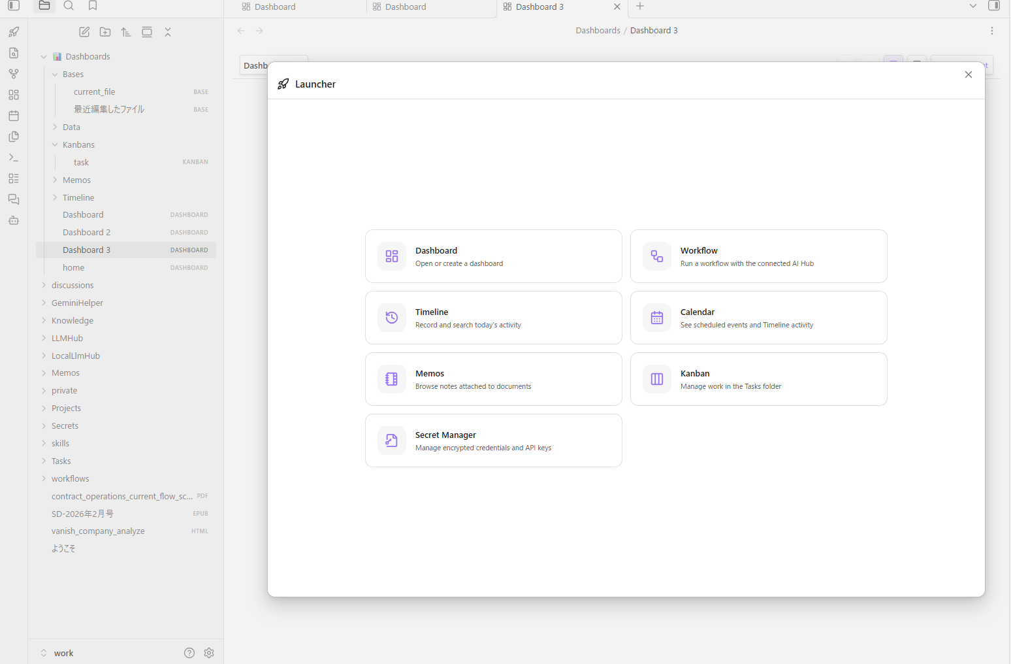Switch to the second Dashboard tab
This screenshot has width=1011, height=664.
point(406,7)
